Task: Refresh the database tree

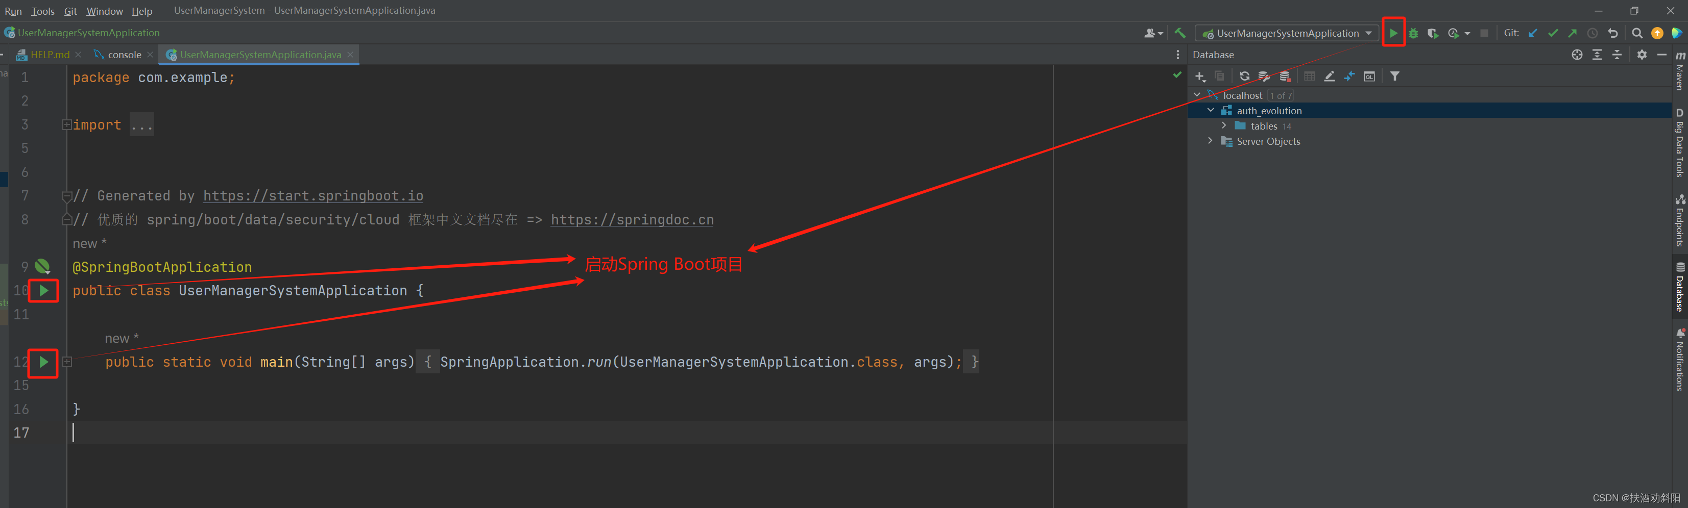Action: tap(1244, 77)
